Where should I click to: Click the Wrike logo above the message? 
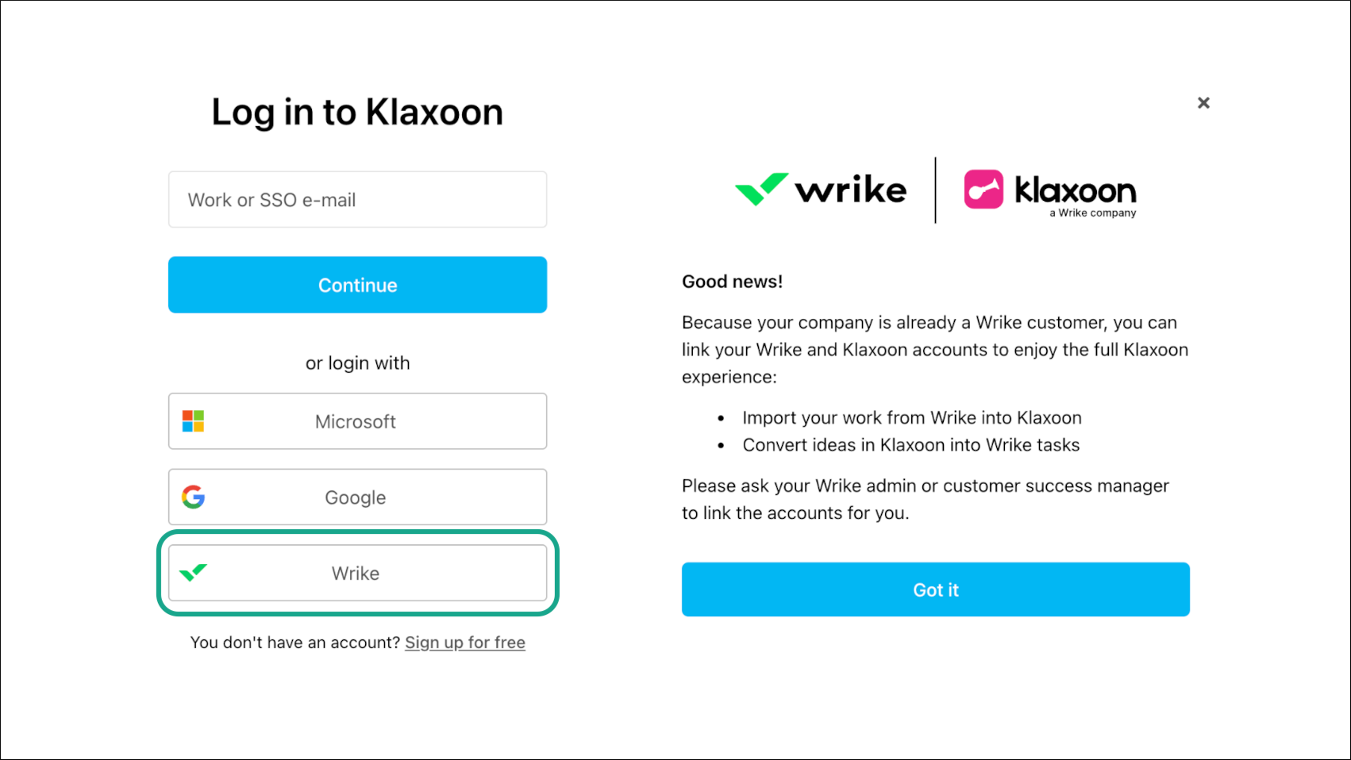pos(822,190)
